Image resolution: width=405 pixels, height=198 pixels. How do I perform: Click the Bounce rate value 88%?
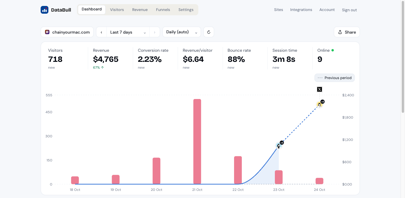coord(236,59)
